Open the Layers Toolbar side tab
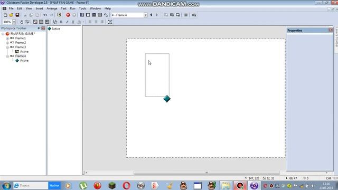 (336, 37)
